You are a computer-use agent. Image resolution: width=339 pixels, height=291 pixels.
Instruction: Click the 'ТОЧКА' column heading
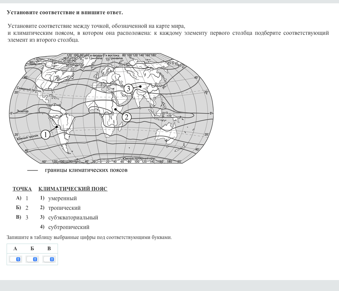22,189
